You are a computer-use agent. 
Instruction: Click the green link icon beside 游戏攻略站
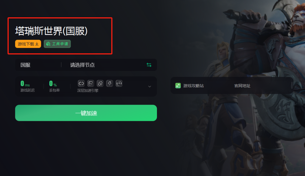pos(178,86)
